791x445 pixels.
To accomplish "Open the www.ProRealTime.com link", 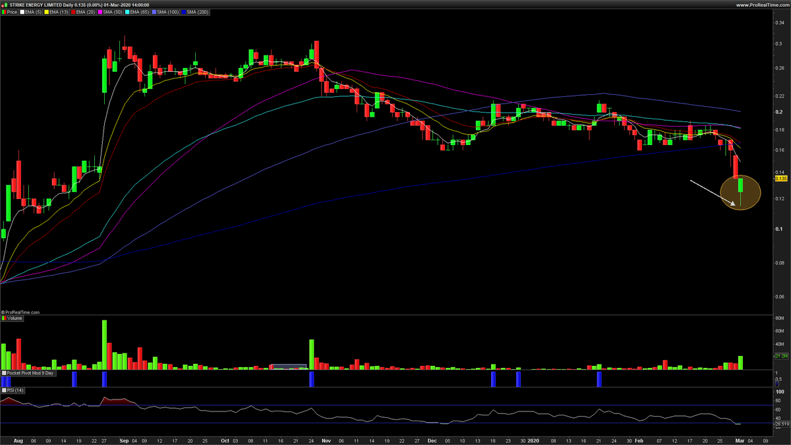I will click(x=763, y=3).
